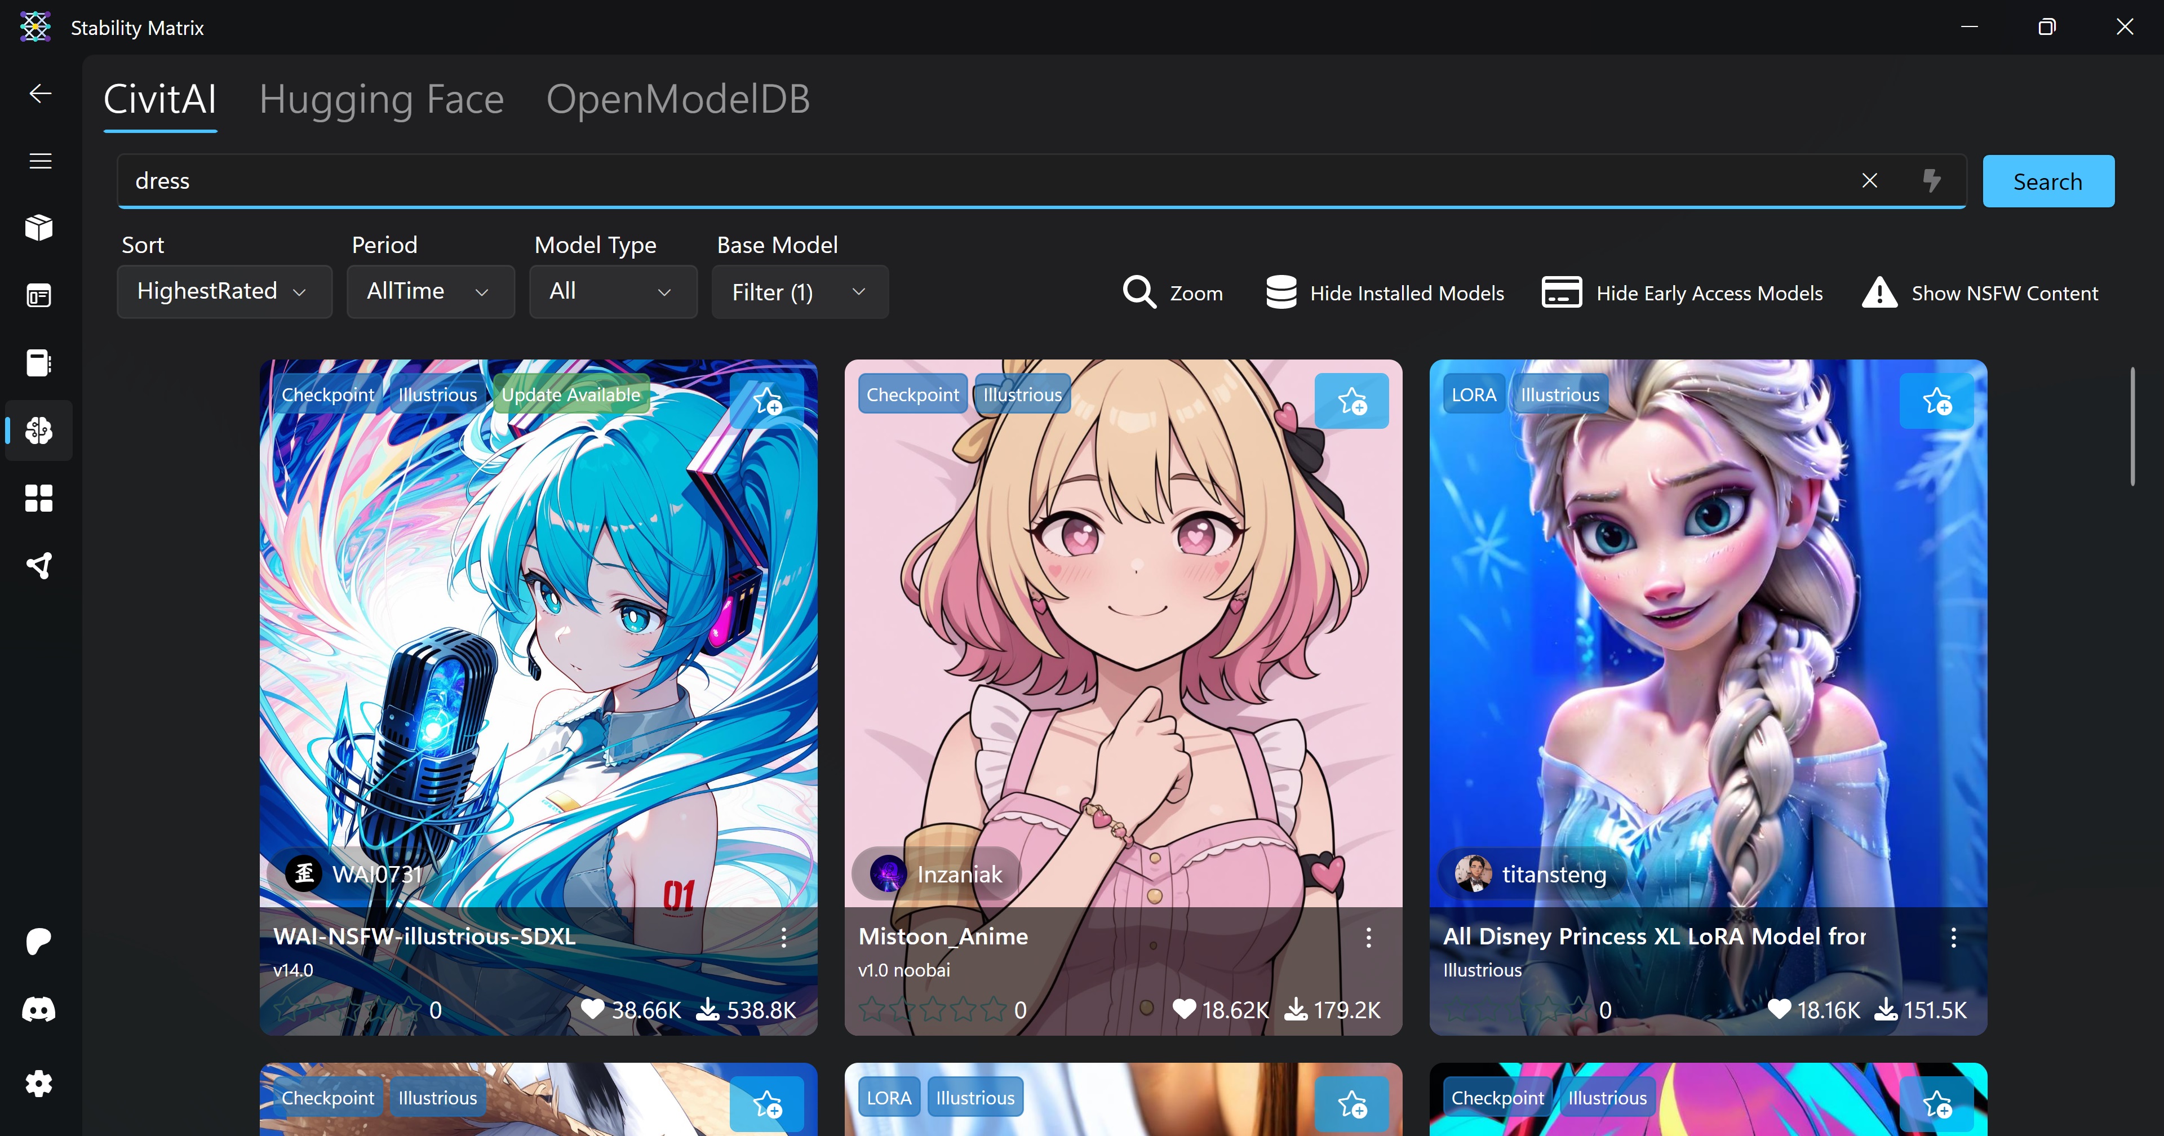Click the lightning bolt icon in search box
The height and width of the screenshot is (1136, 2164).
coord(1931,181)
